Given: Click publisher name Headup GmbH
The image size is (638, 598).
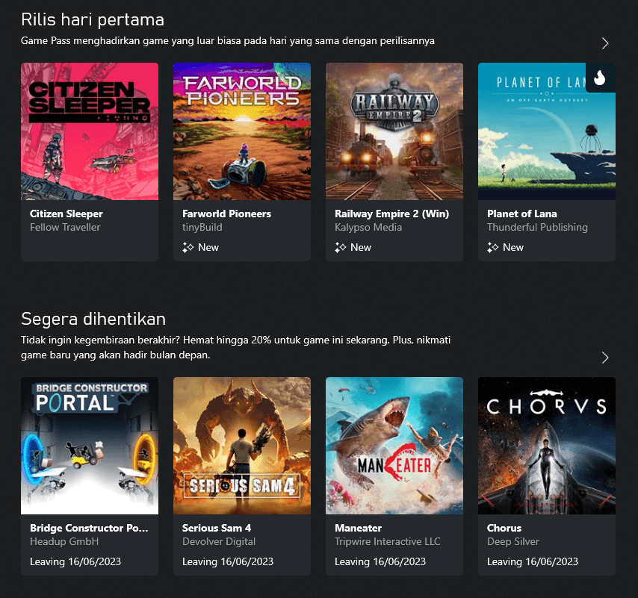Looking at the screenshot, I should 64,541.
